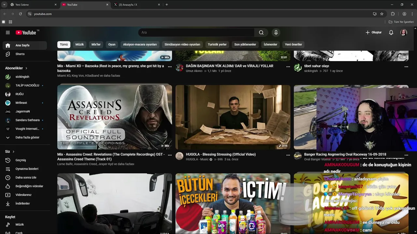
Task: Open the account avatar menu
Action: point(404,32)
